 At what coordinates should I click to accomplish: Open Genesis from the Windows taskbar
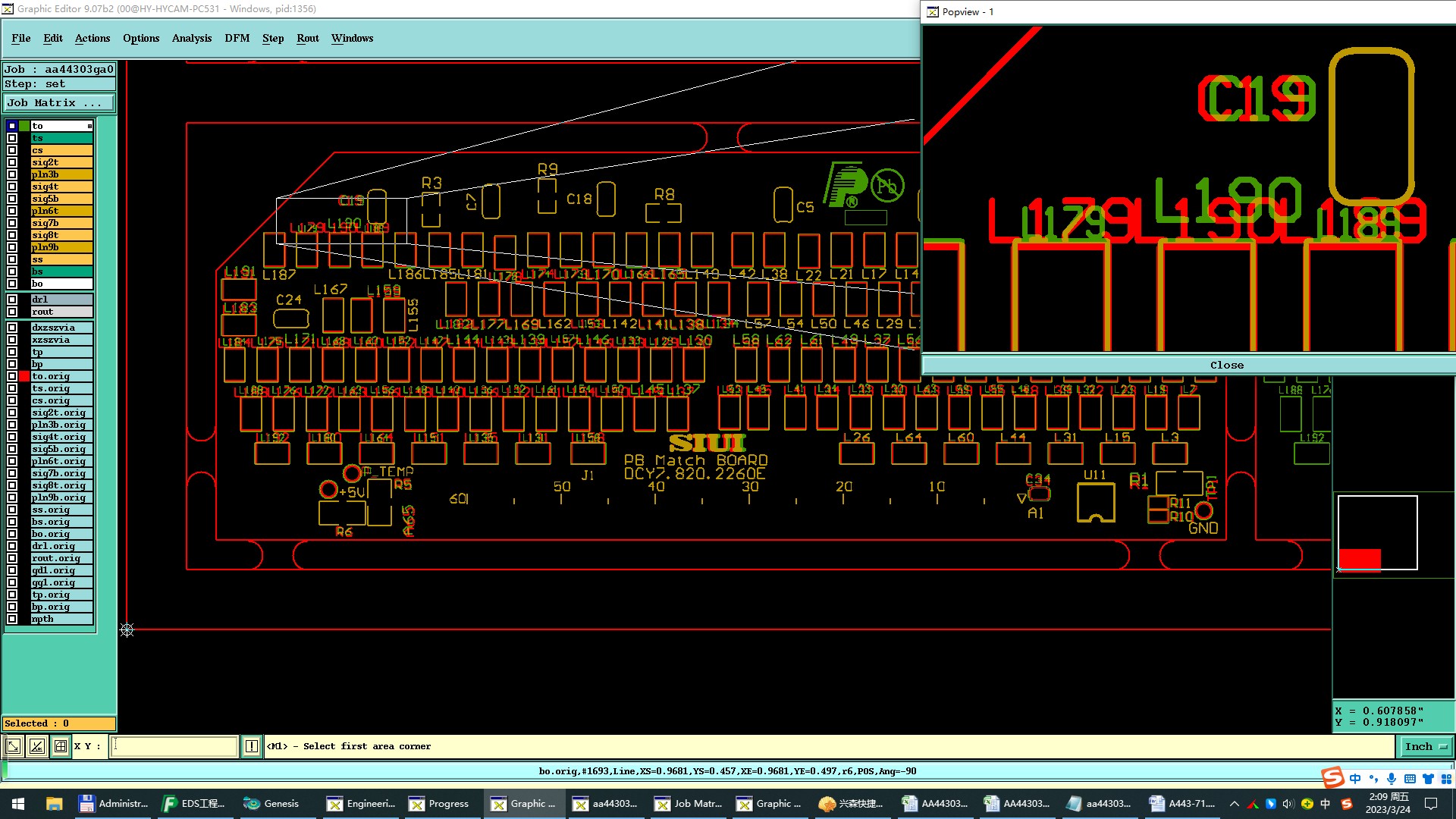point(271,804)
